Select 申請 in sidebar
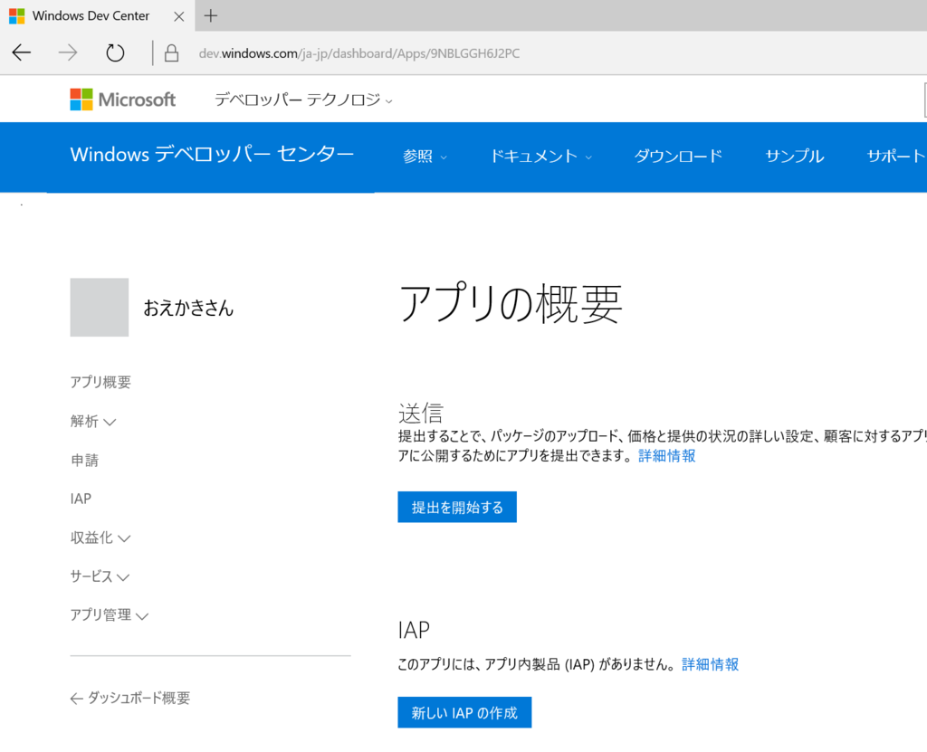 coord(84,460)
